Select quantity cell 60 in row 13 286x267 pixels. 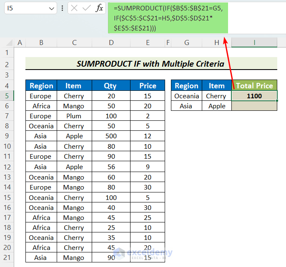coord(111,177)
